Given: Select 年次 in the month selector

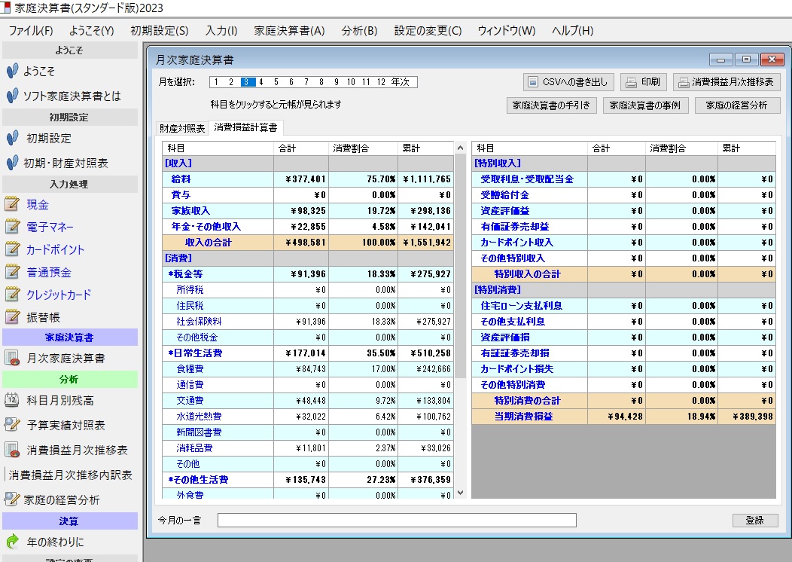Looking at the screenshot, I should pyautogui.click(x=401, y=82).
